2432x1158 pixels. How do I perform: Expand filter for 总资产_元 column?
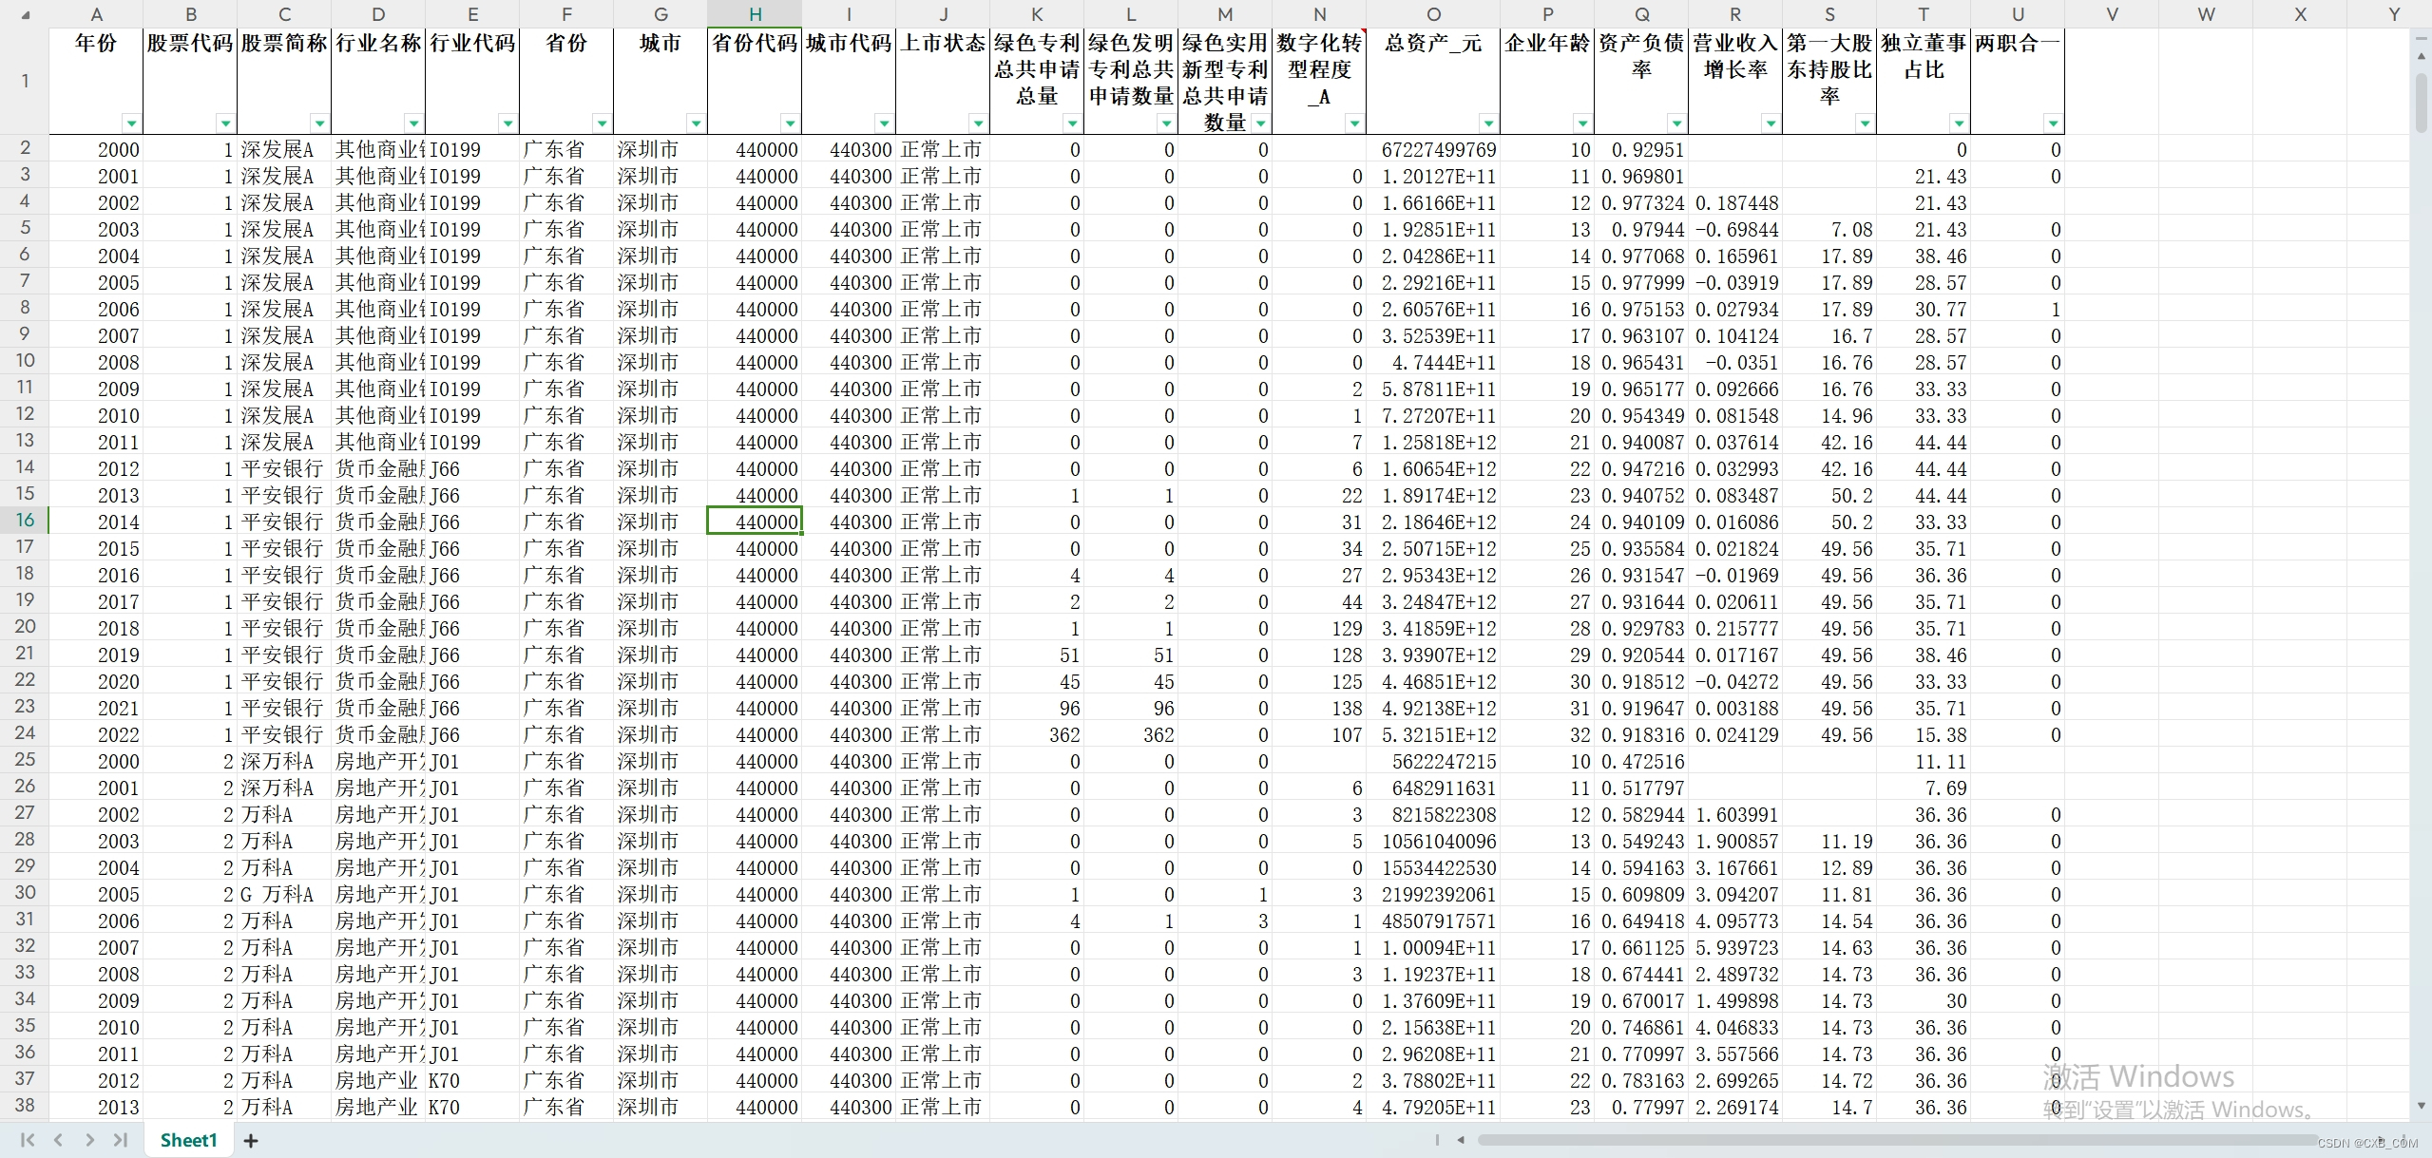point(1488,123)
